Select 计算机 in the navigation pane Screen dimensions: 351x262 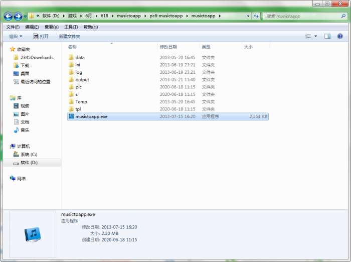point(24,146)
